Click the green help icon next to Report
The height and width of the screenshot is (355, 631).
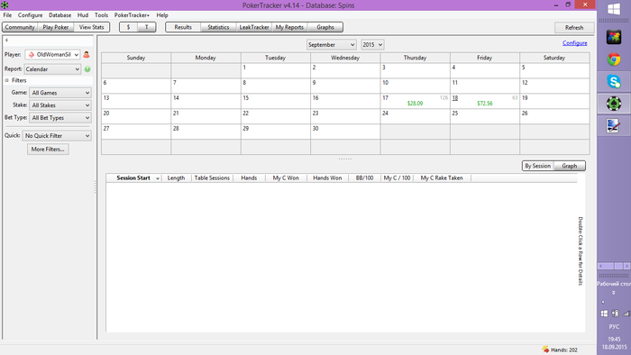click(87, 69)
